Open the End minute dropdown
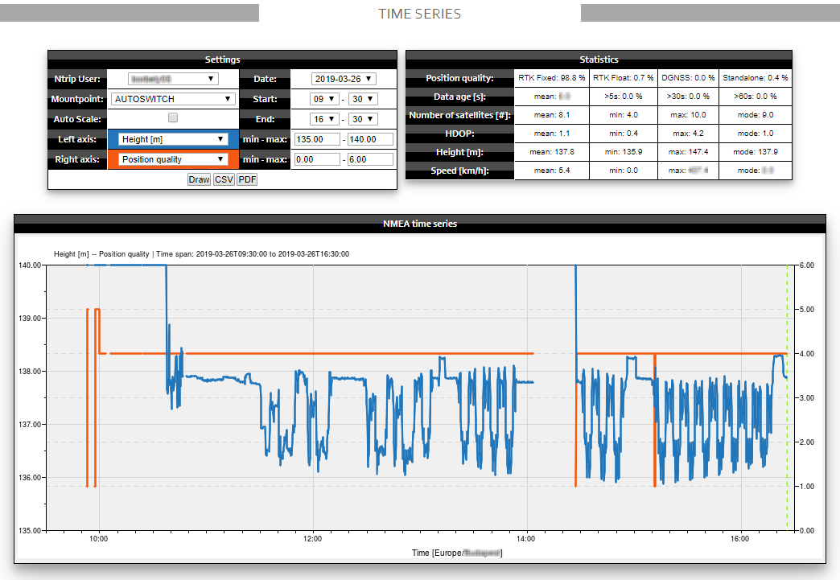840x580 pixels. coord(363,119)
